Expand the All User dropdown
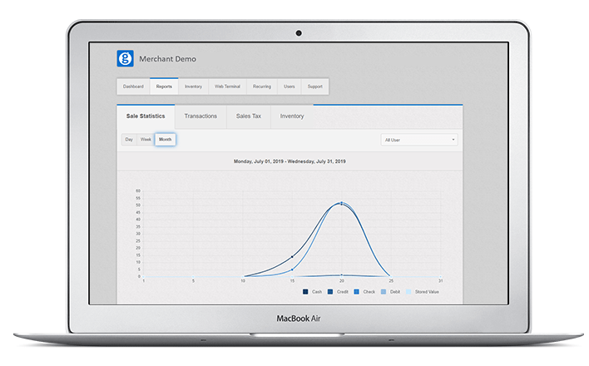 [x=419, y=140]
